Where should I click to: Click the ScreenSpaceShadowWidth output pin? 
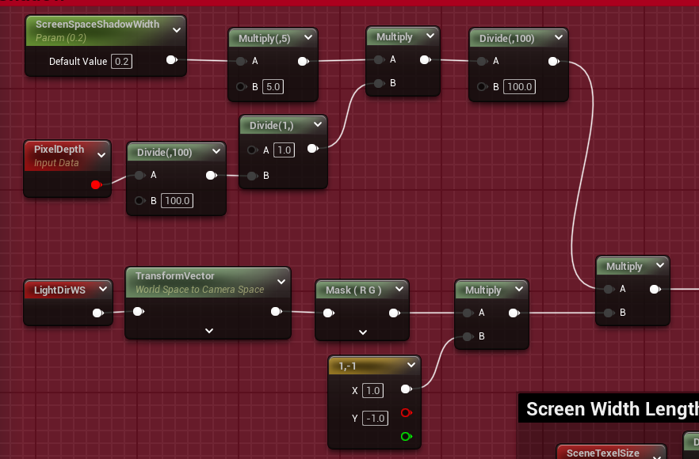172,60
